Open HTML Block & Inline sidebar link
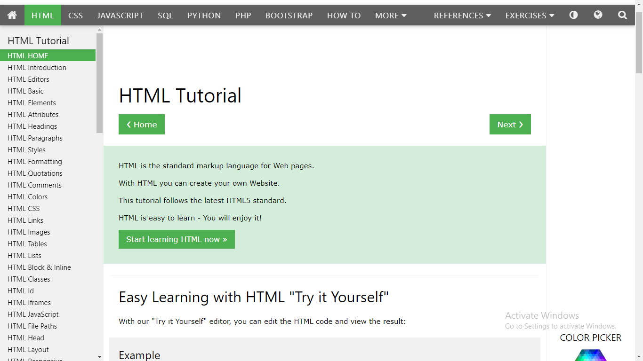Screen dimensions: 643x361 coord(48,267)
